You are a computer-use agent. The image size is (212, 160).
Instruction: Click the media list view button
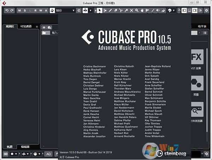click(x=205, y=33)
